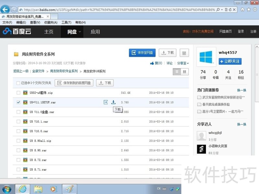Click download icon on U8+V11.1SETUP.rar row
This screenshot has height=194, width=259.
point(113,102)
